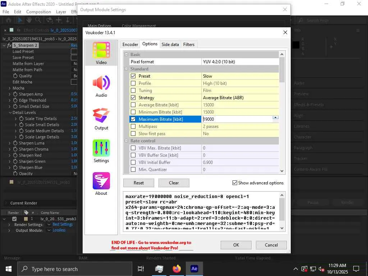Collapse the Standard options group
The image size is (368, 276).
(126, 69)
